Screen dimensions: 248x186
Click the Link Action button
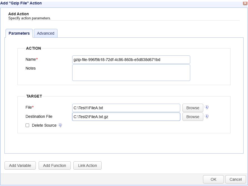87,165
